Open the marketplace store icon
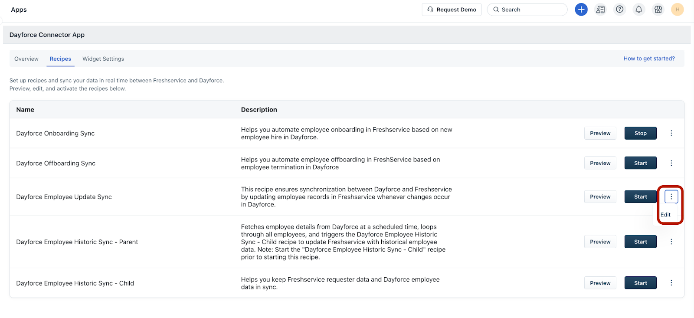694x318 pixels. (x=658, y=10)
